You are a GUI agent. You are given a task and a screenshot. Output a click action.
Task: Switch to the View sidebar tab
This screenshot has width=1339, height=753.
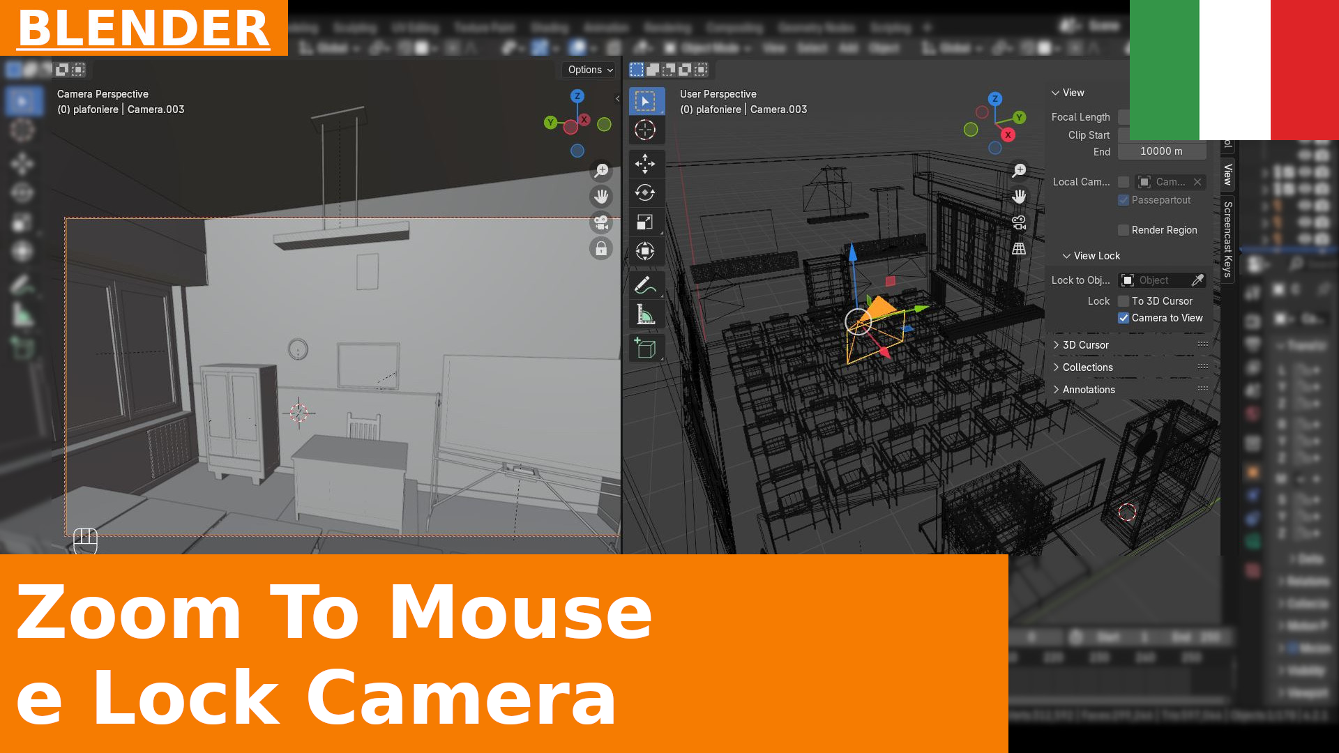[1228, 174]
